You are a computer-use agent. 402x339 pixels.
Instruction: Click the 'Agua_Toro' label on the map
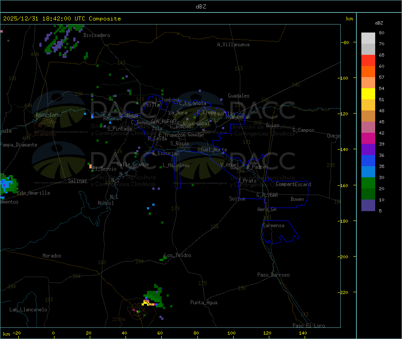point(48,115)
